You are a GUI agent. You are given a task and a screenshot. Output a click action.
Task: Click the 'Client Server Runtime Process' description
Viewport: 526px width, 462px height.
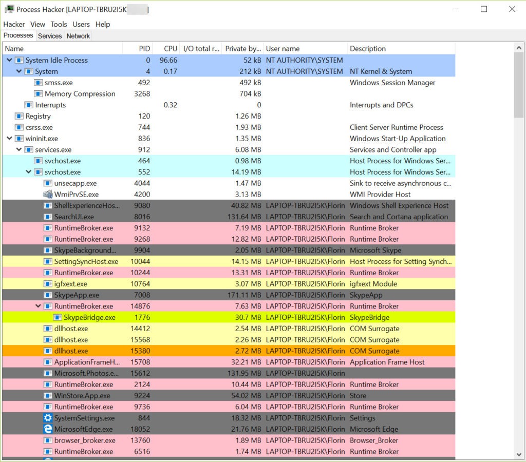click(397, 127)
